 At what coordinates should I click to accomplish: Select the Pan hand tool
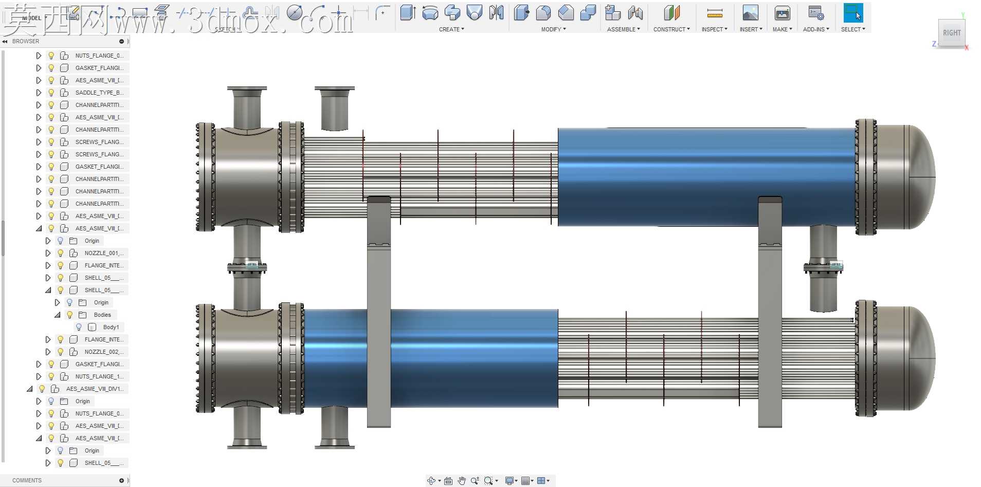click(462, 481)
